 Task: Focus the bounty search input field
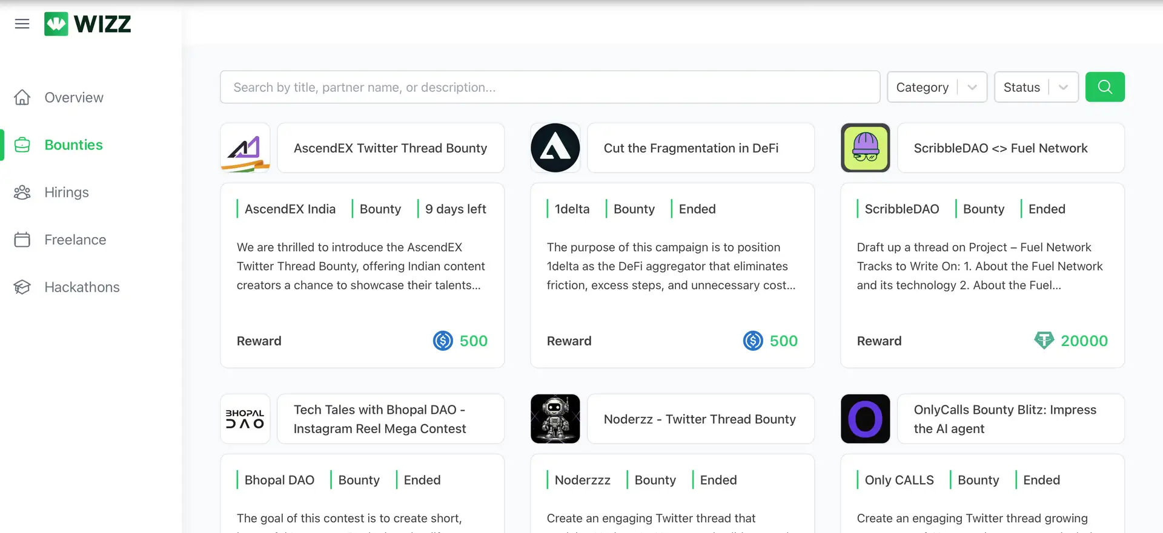pyautogui.click(x=549, y=87)
